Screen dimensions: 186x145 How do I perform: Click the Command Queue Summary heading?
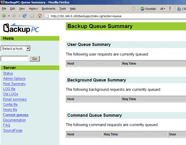(x=95, y=115)
